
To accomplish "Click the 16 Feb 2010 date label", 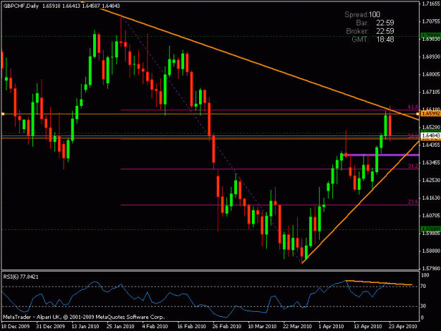I will click(x=191, y=327).
